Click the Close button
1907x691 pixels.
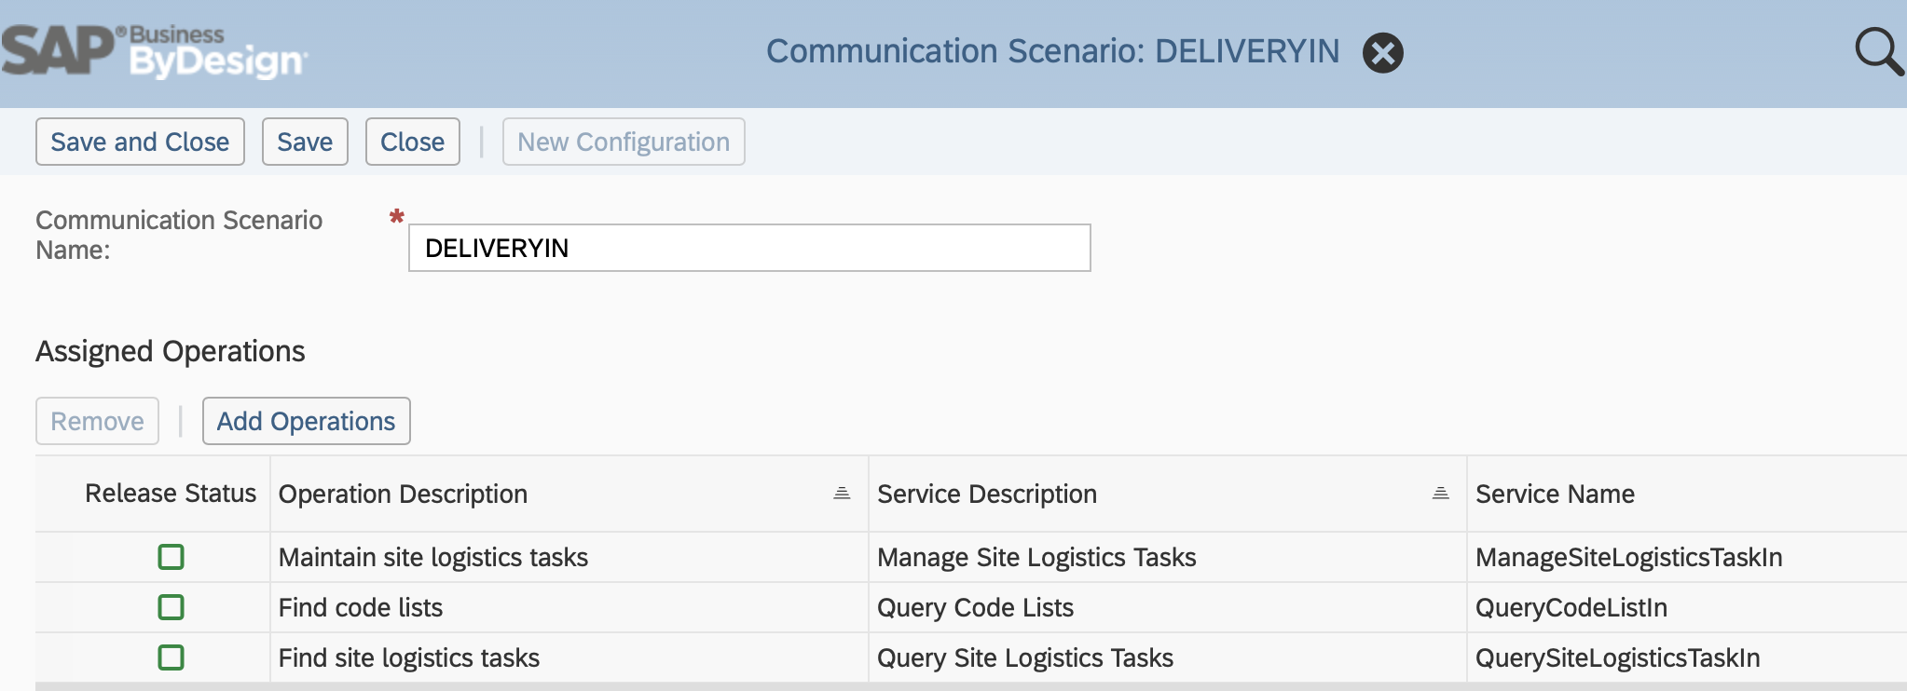[x=412, y=142]
